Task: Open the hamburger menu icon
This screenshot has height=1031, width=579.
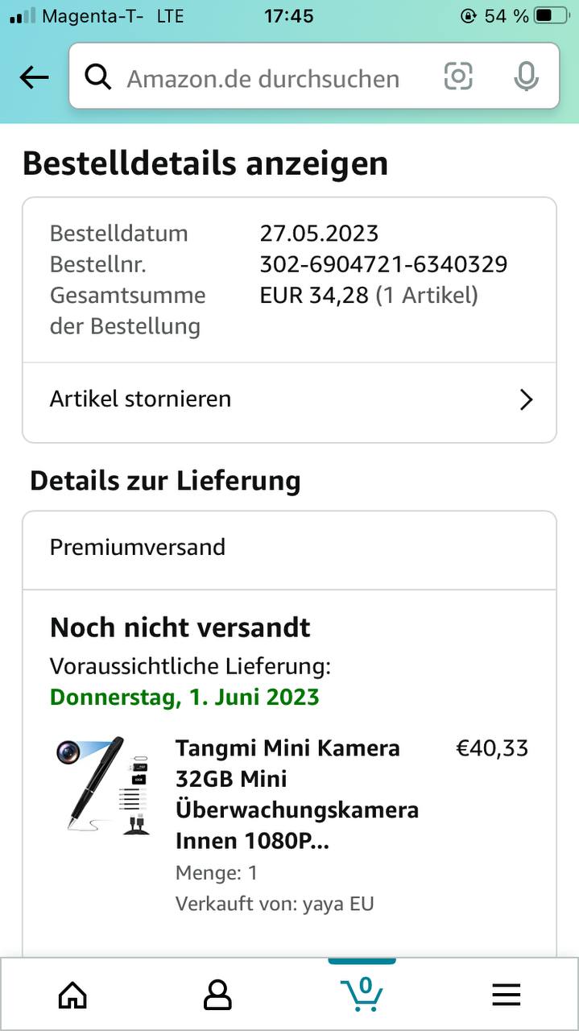Action: [507, 996]
